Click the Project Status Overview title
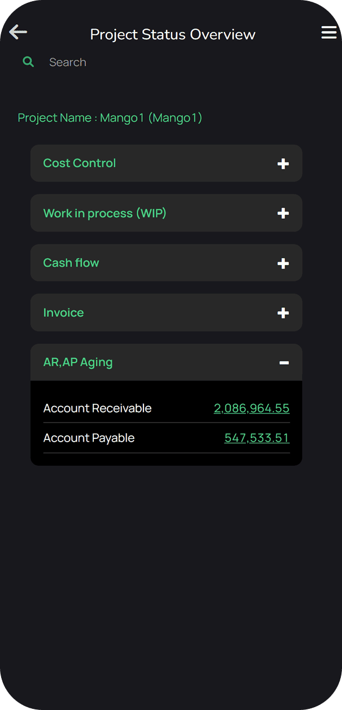This screenshot has height=710, width=342. (x=173, y=34)
